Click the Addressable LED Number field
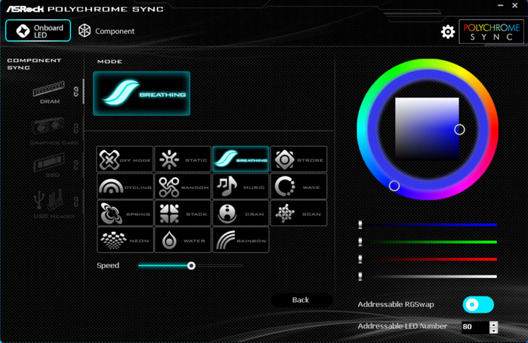Image resolution: width=528 pixels, height=343 pixels. [x=475, y=327]
